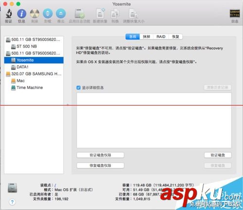Click the Verify Disk Permissions button

tap(100, 155)
